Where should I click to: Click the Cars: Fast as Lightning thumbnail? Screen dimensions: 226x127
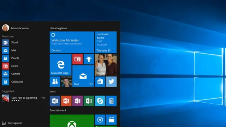coord(6,98)
